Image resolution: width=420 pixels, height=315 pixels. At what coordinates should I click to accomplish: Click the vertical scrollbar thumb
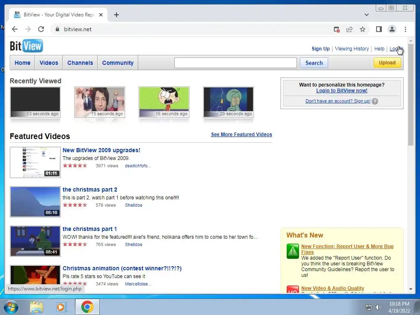411,95
